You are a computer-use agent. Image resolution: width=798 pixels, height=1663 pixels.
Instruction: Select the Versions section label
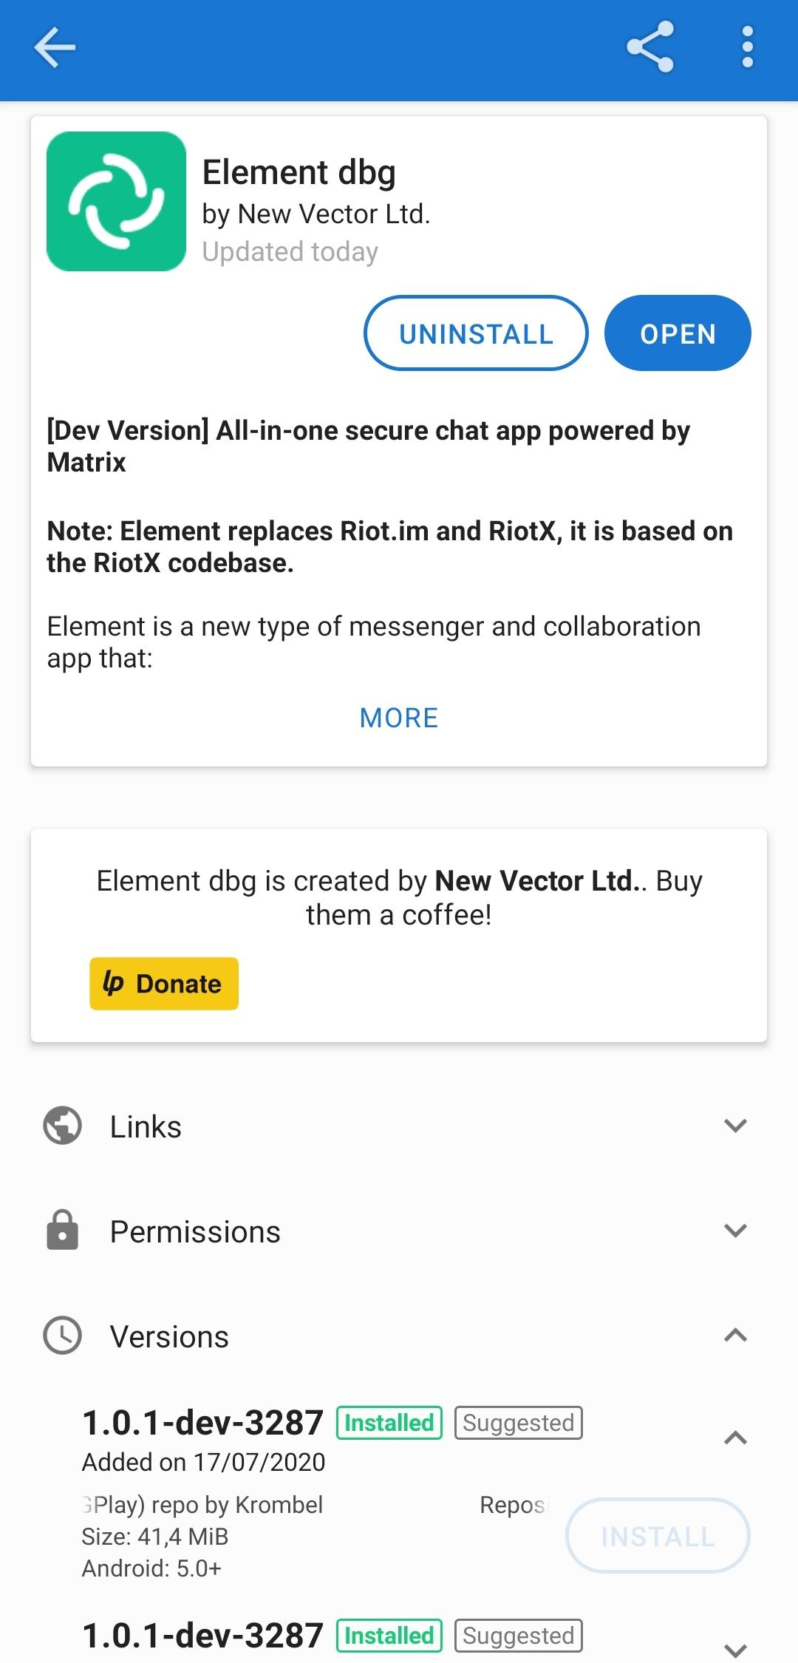point(169,1336)
